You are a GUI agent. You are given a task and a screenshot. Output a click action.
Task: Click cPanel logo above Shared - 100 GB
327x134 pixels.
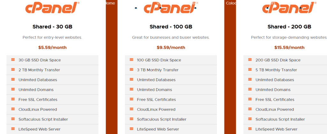[171, 8]
